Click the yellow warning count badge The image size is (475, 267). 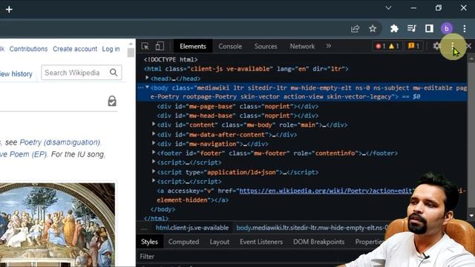[x=394, y=46]
